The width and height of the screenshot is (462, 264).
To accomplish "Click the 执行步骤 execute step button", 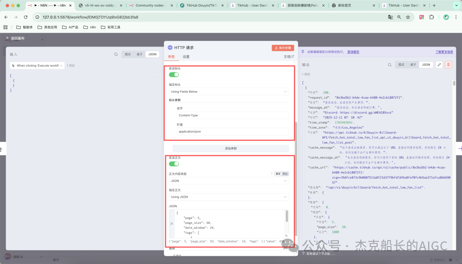I will pyautogui.click(x=283, y=48).
